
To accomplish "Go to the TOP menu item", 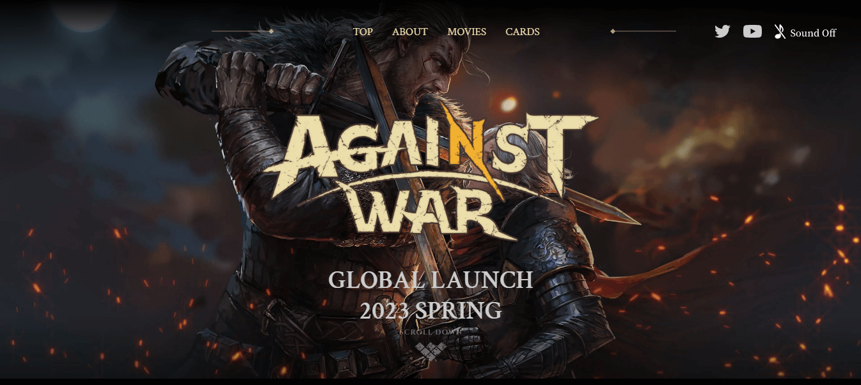I will [x=363, y=32].
